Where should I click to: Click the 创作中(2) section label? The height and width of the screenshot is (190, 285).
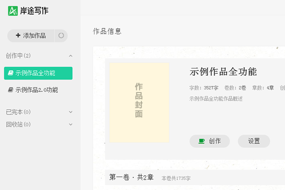pyautogui.click(x=18, y=56)
